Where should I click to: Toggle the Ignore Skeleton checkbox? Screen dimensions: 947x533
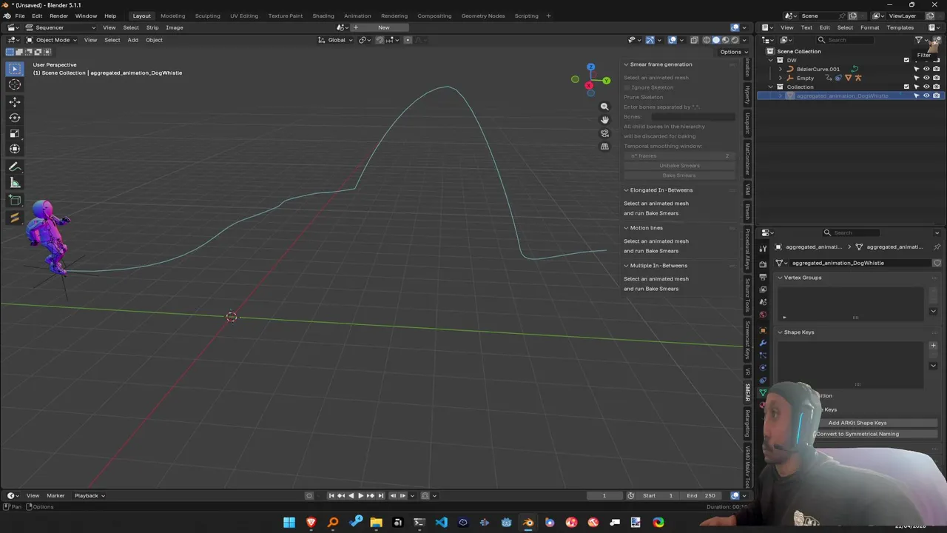coord(627,87)
